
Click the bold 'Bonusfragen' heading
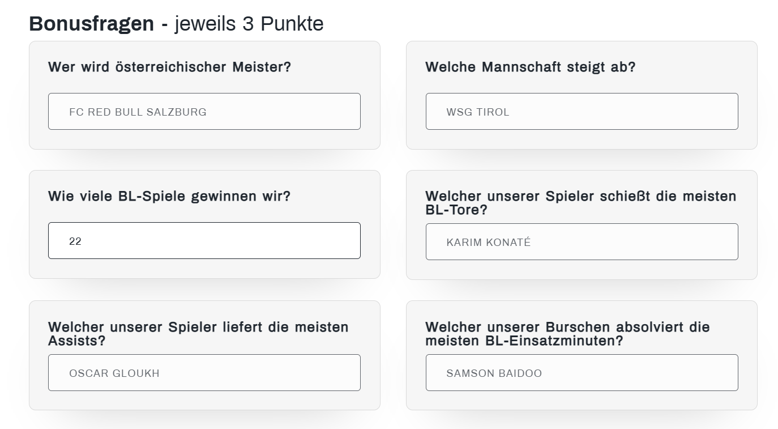click(x=91, y=24)
